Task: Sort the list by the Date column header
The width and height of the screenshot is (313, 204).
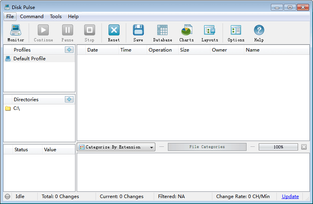Action: [x=93, y=50]
